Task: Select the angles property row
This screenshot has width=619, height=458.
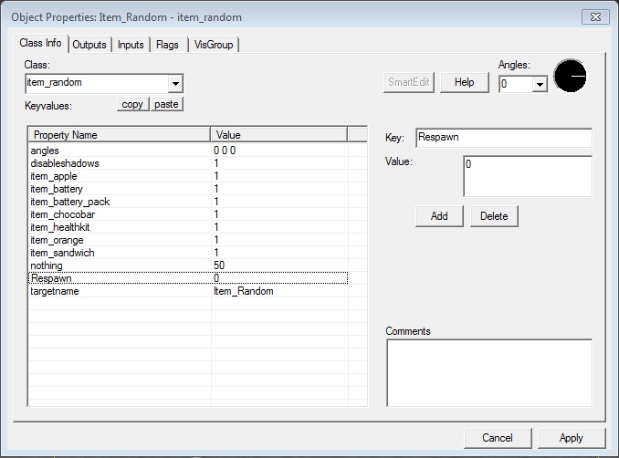Action: tap(188, 151)
